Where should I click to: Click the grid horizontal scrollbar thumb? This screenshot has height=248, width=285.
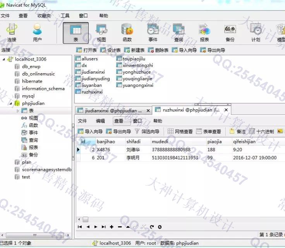86,219
